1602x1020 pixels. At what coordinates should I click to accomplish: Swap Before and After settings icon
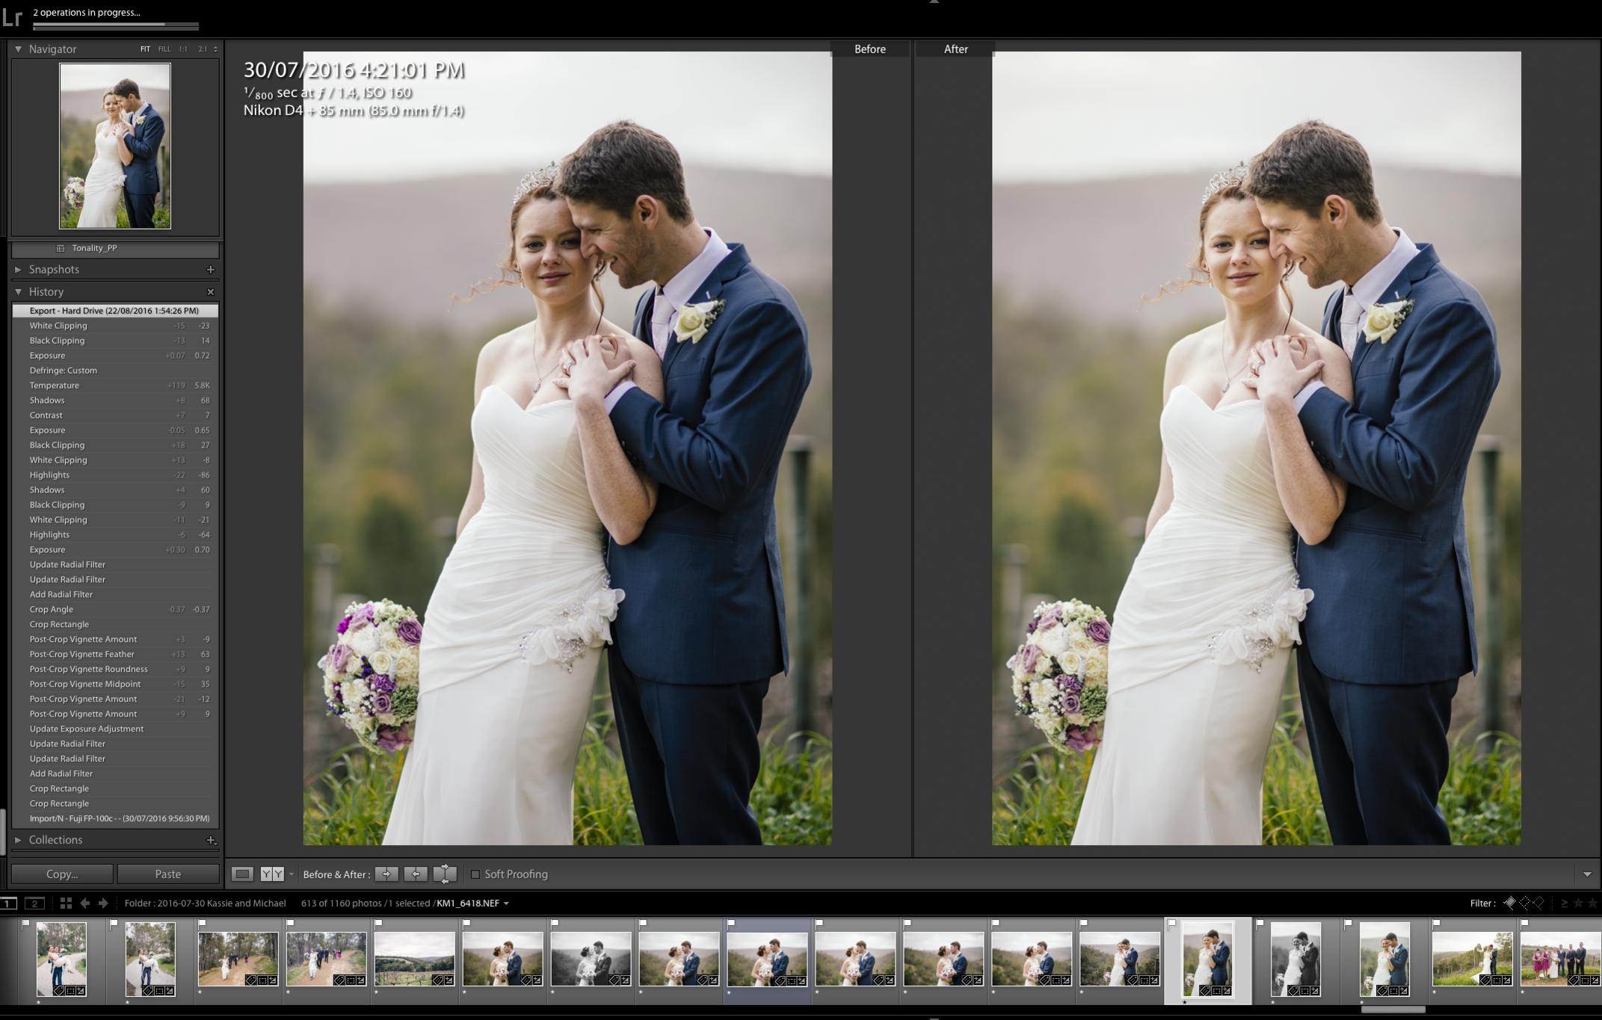click(445, 874)
